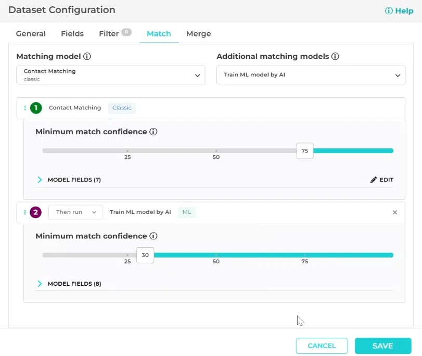Click info icon next to Matching model
Screen dimensions: 422x356
(87, 56)
